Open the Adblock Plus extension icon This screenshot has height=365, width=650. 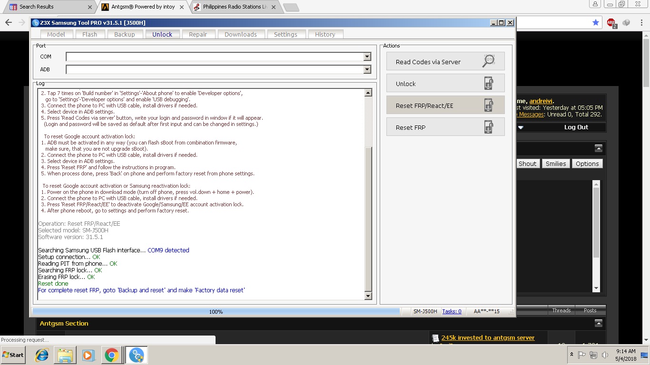click(x=611, y=22)
